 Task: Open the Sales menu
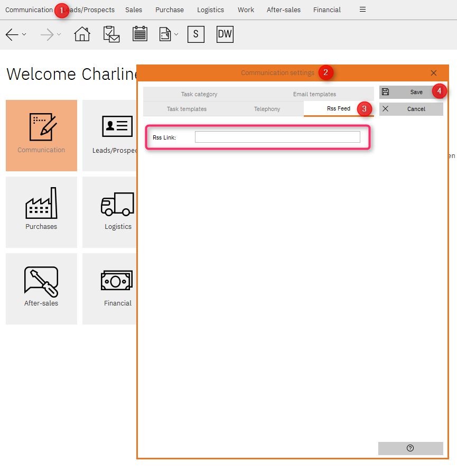[134, 10]
